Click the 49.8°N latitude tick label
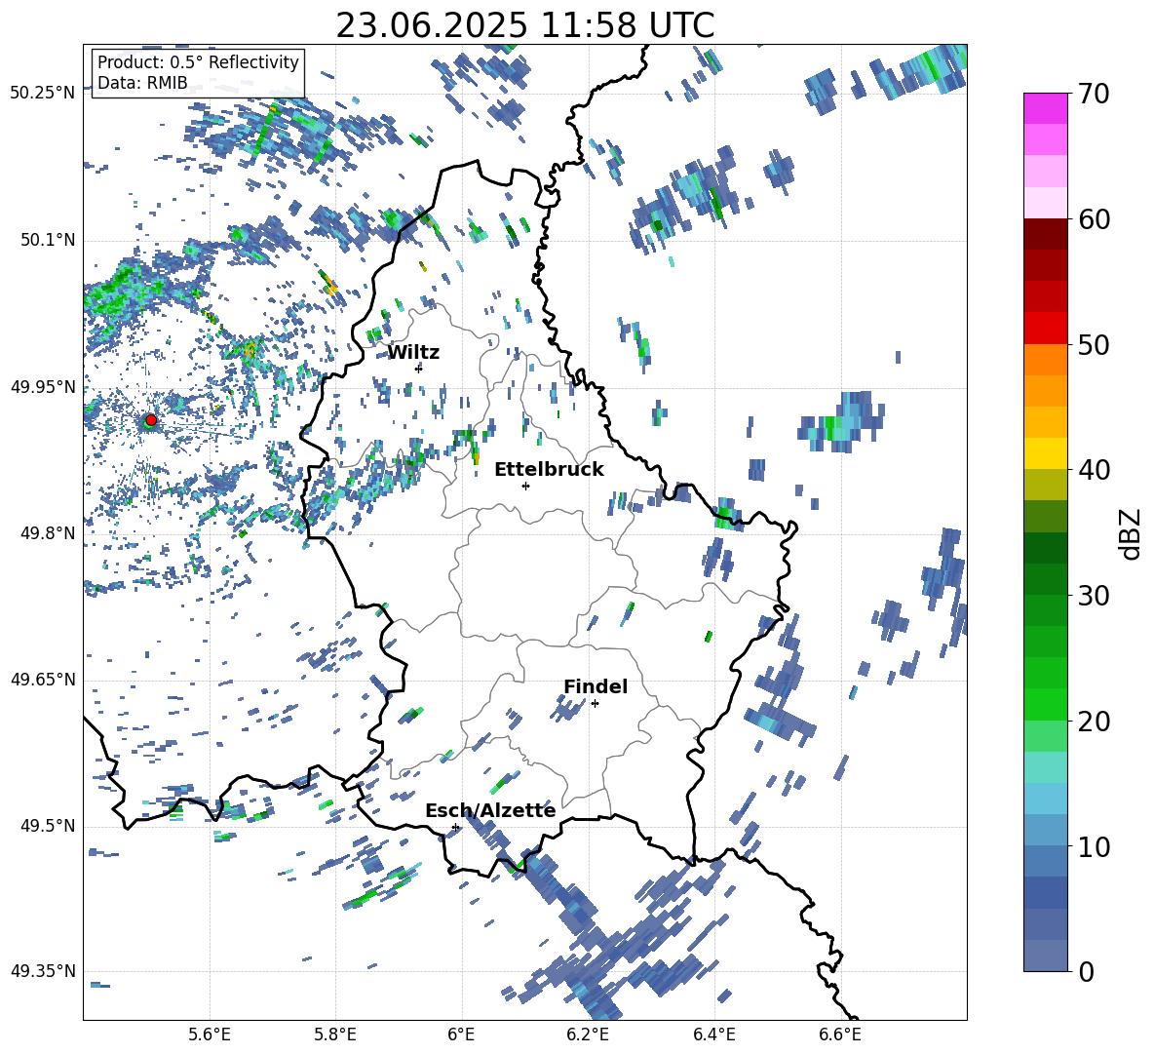The image size is (1154, 1054). pos(48,533)
